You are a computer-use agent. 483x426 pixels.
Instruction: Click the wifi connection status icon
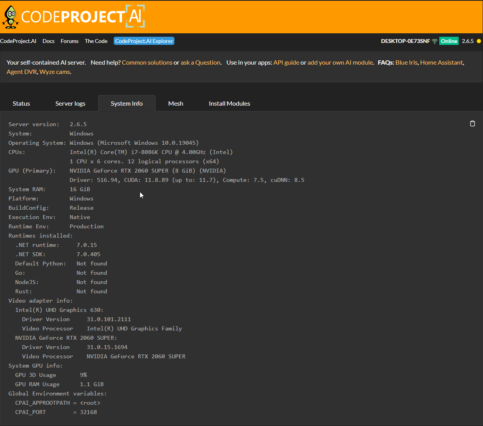pyautogui.click(x=435, y=41)
